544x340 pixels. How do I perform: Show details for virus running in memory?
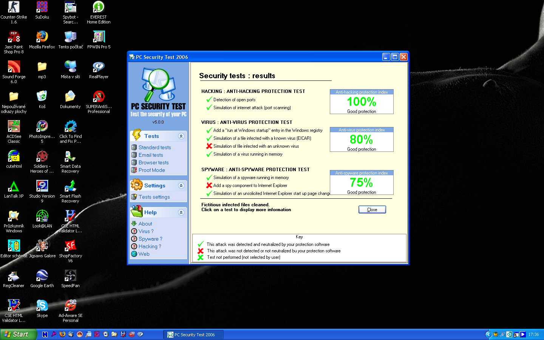[x=248, y=154]
